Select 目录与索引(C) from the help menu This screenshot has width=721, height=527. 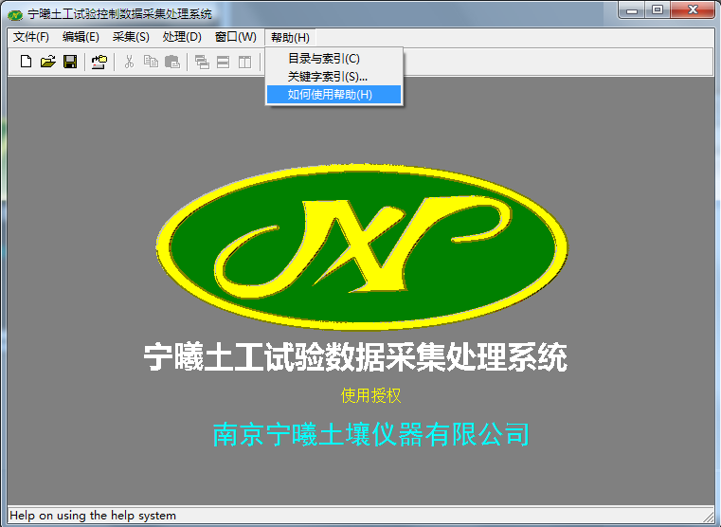(x=333, y=59)
